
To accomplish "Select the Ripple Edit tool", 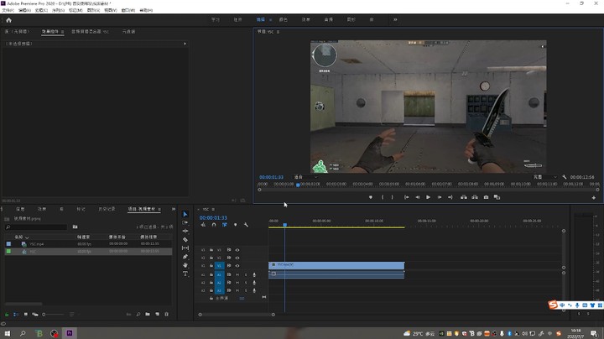I will tap(185, 231).
